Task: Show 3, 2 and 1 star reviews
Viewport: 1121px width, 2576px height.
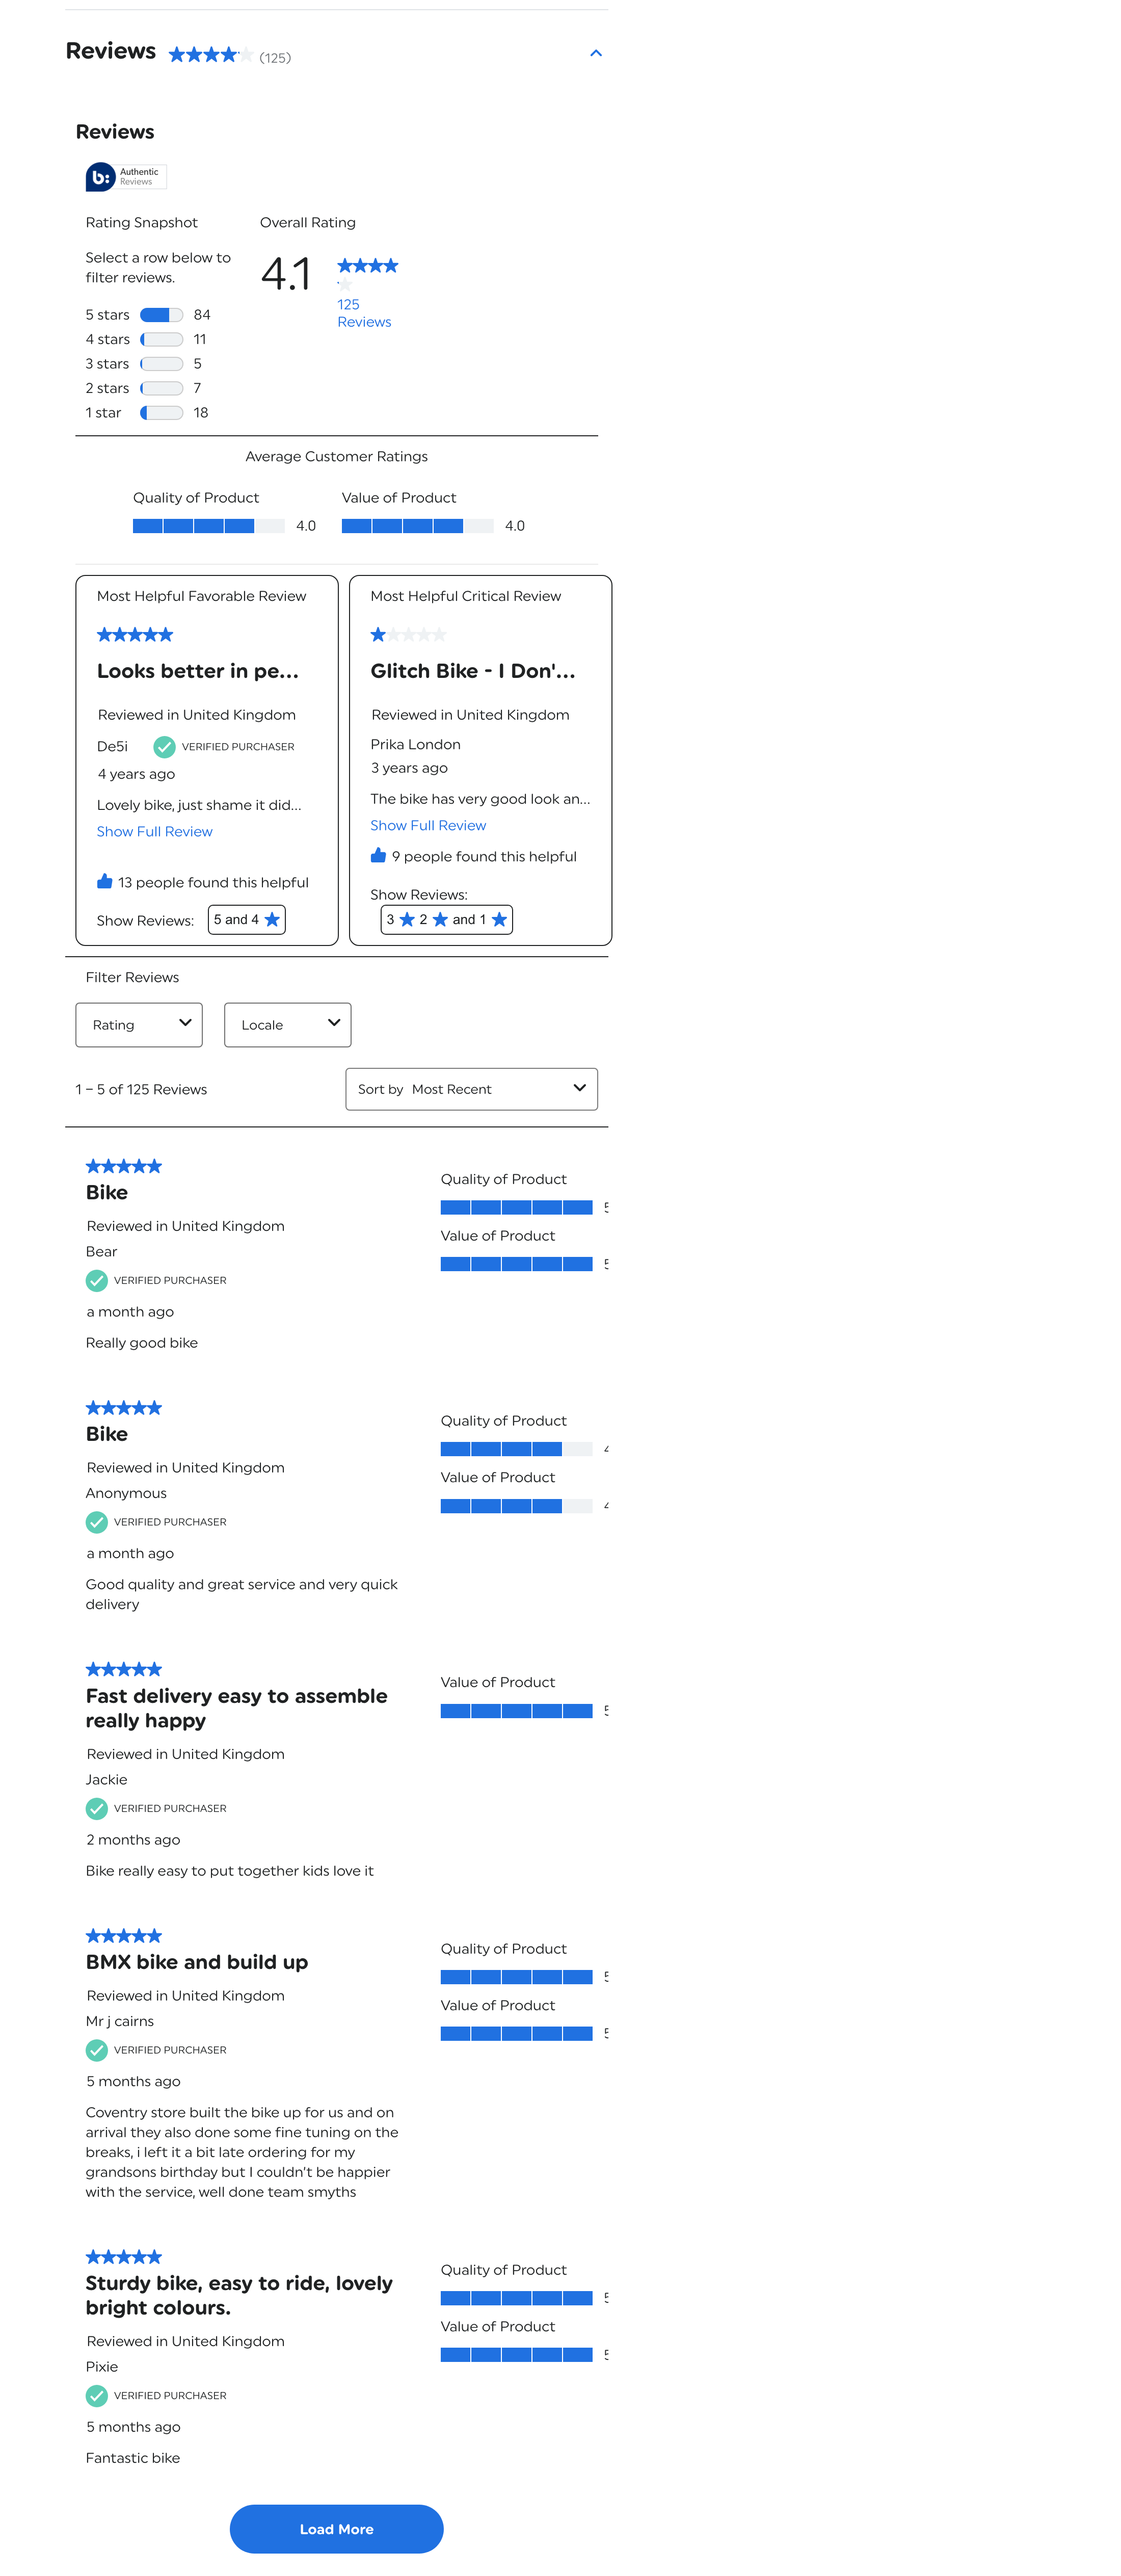Action: tap(446, 920)
